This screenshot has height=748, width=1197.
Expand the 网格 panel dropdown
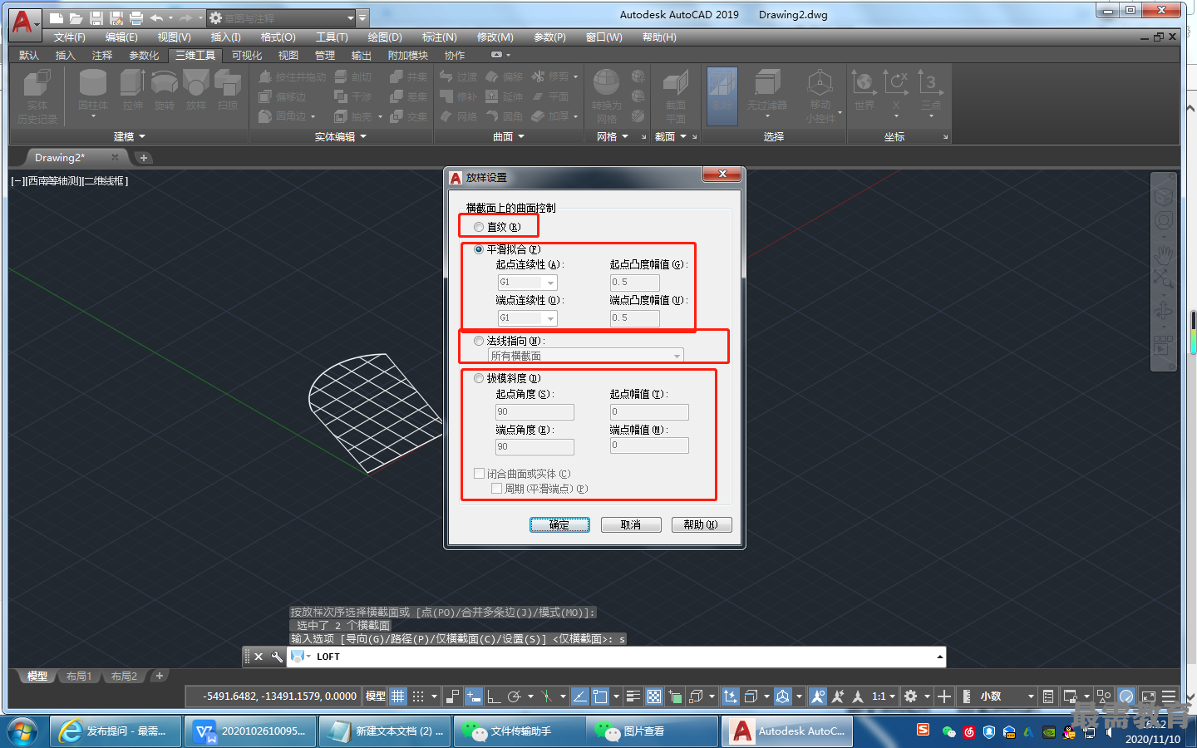click(613, 137)
